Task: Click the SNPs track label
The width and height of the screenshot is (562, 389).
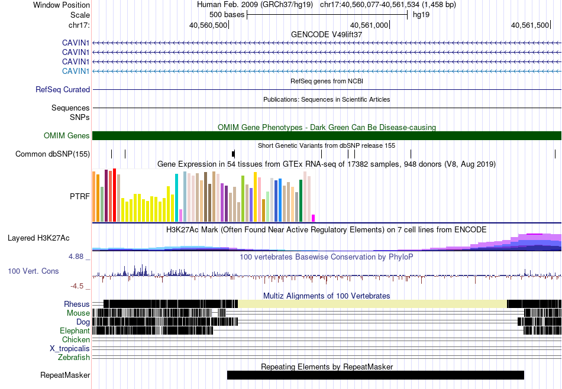Action: click(x=80, y=118)
